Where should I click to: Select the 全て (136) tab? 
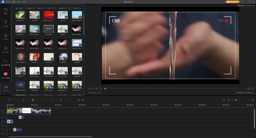19,8
